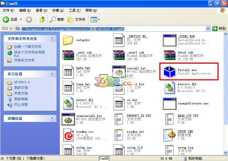
Task: Select the setup.lid file icon
Action: coord(119,150)
